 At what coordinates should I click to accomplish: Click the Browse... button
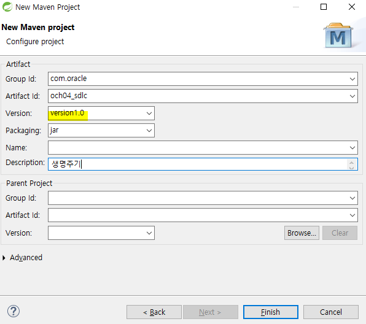click(x=302, y=233)
